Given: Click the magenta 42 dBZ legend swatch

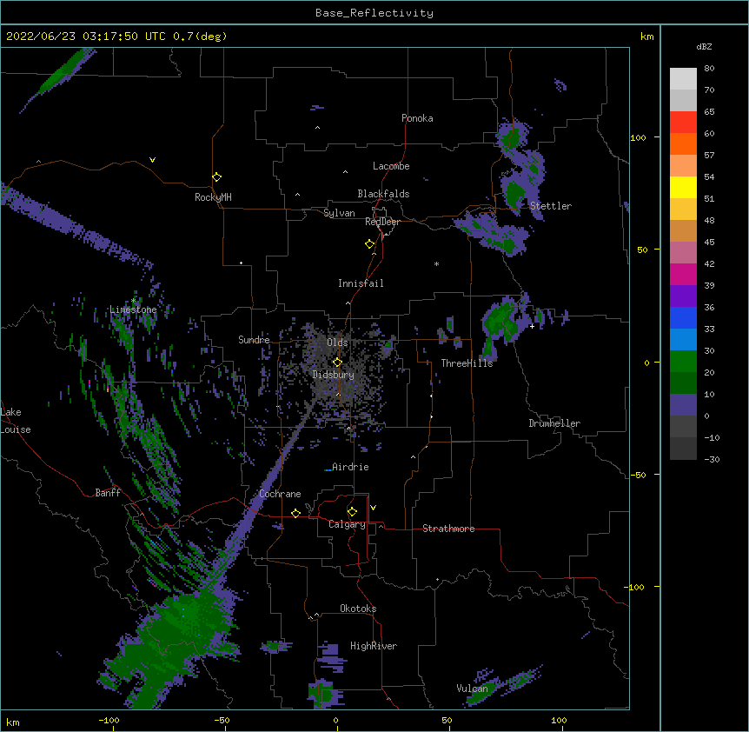Looking at the screenshot, I should pos(683,274).
